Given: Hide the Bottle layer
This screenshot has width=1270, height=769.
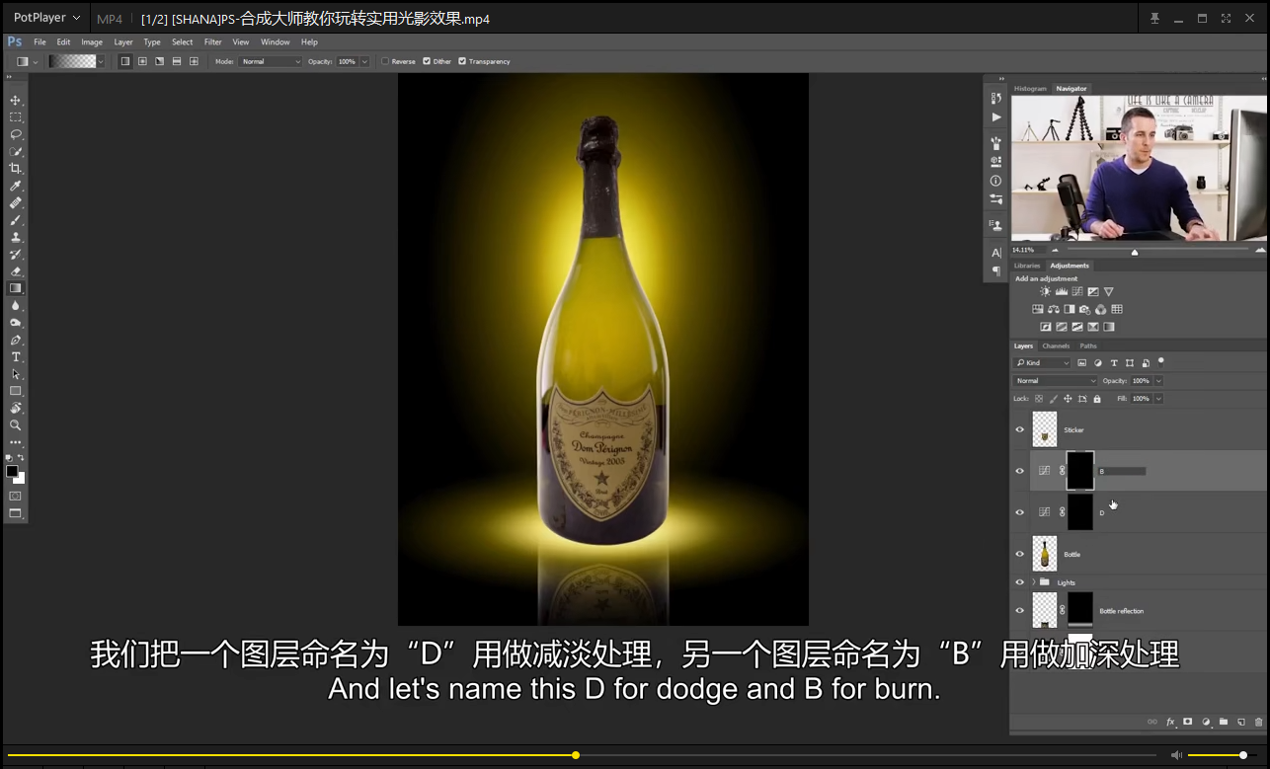Looking at the screenshot, I should pos(1020,554).
